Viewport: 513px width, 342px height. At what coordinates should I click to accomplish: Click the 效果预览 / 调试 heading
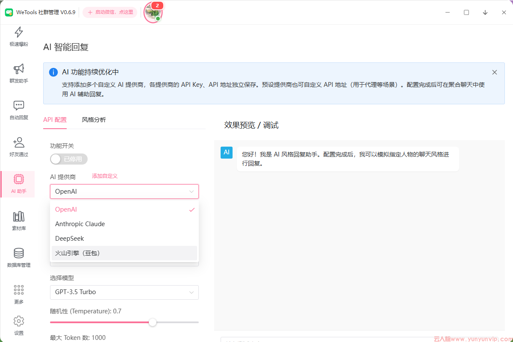click(x=251, y=125)
